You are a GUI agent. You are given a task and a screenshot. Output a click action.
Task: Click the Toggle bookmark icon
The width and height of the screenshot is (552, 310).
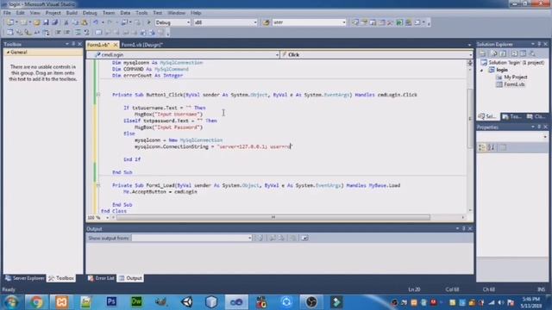(x=98, y=33)
